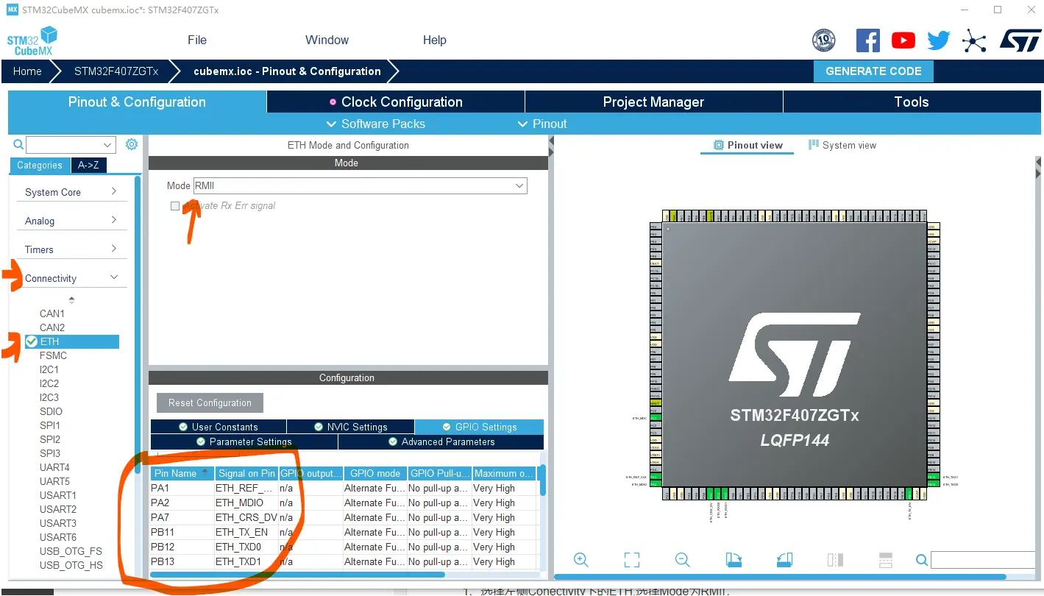Click the pin search field below the chip
This screenshot has width=1044, height=596.
click(982, 561)
